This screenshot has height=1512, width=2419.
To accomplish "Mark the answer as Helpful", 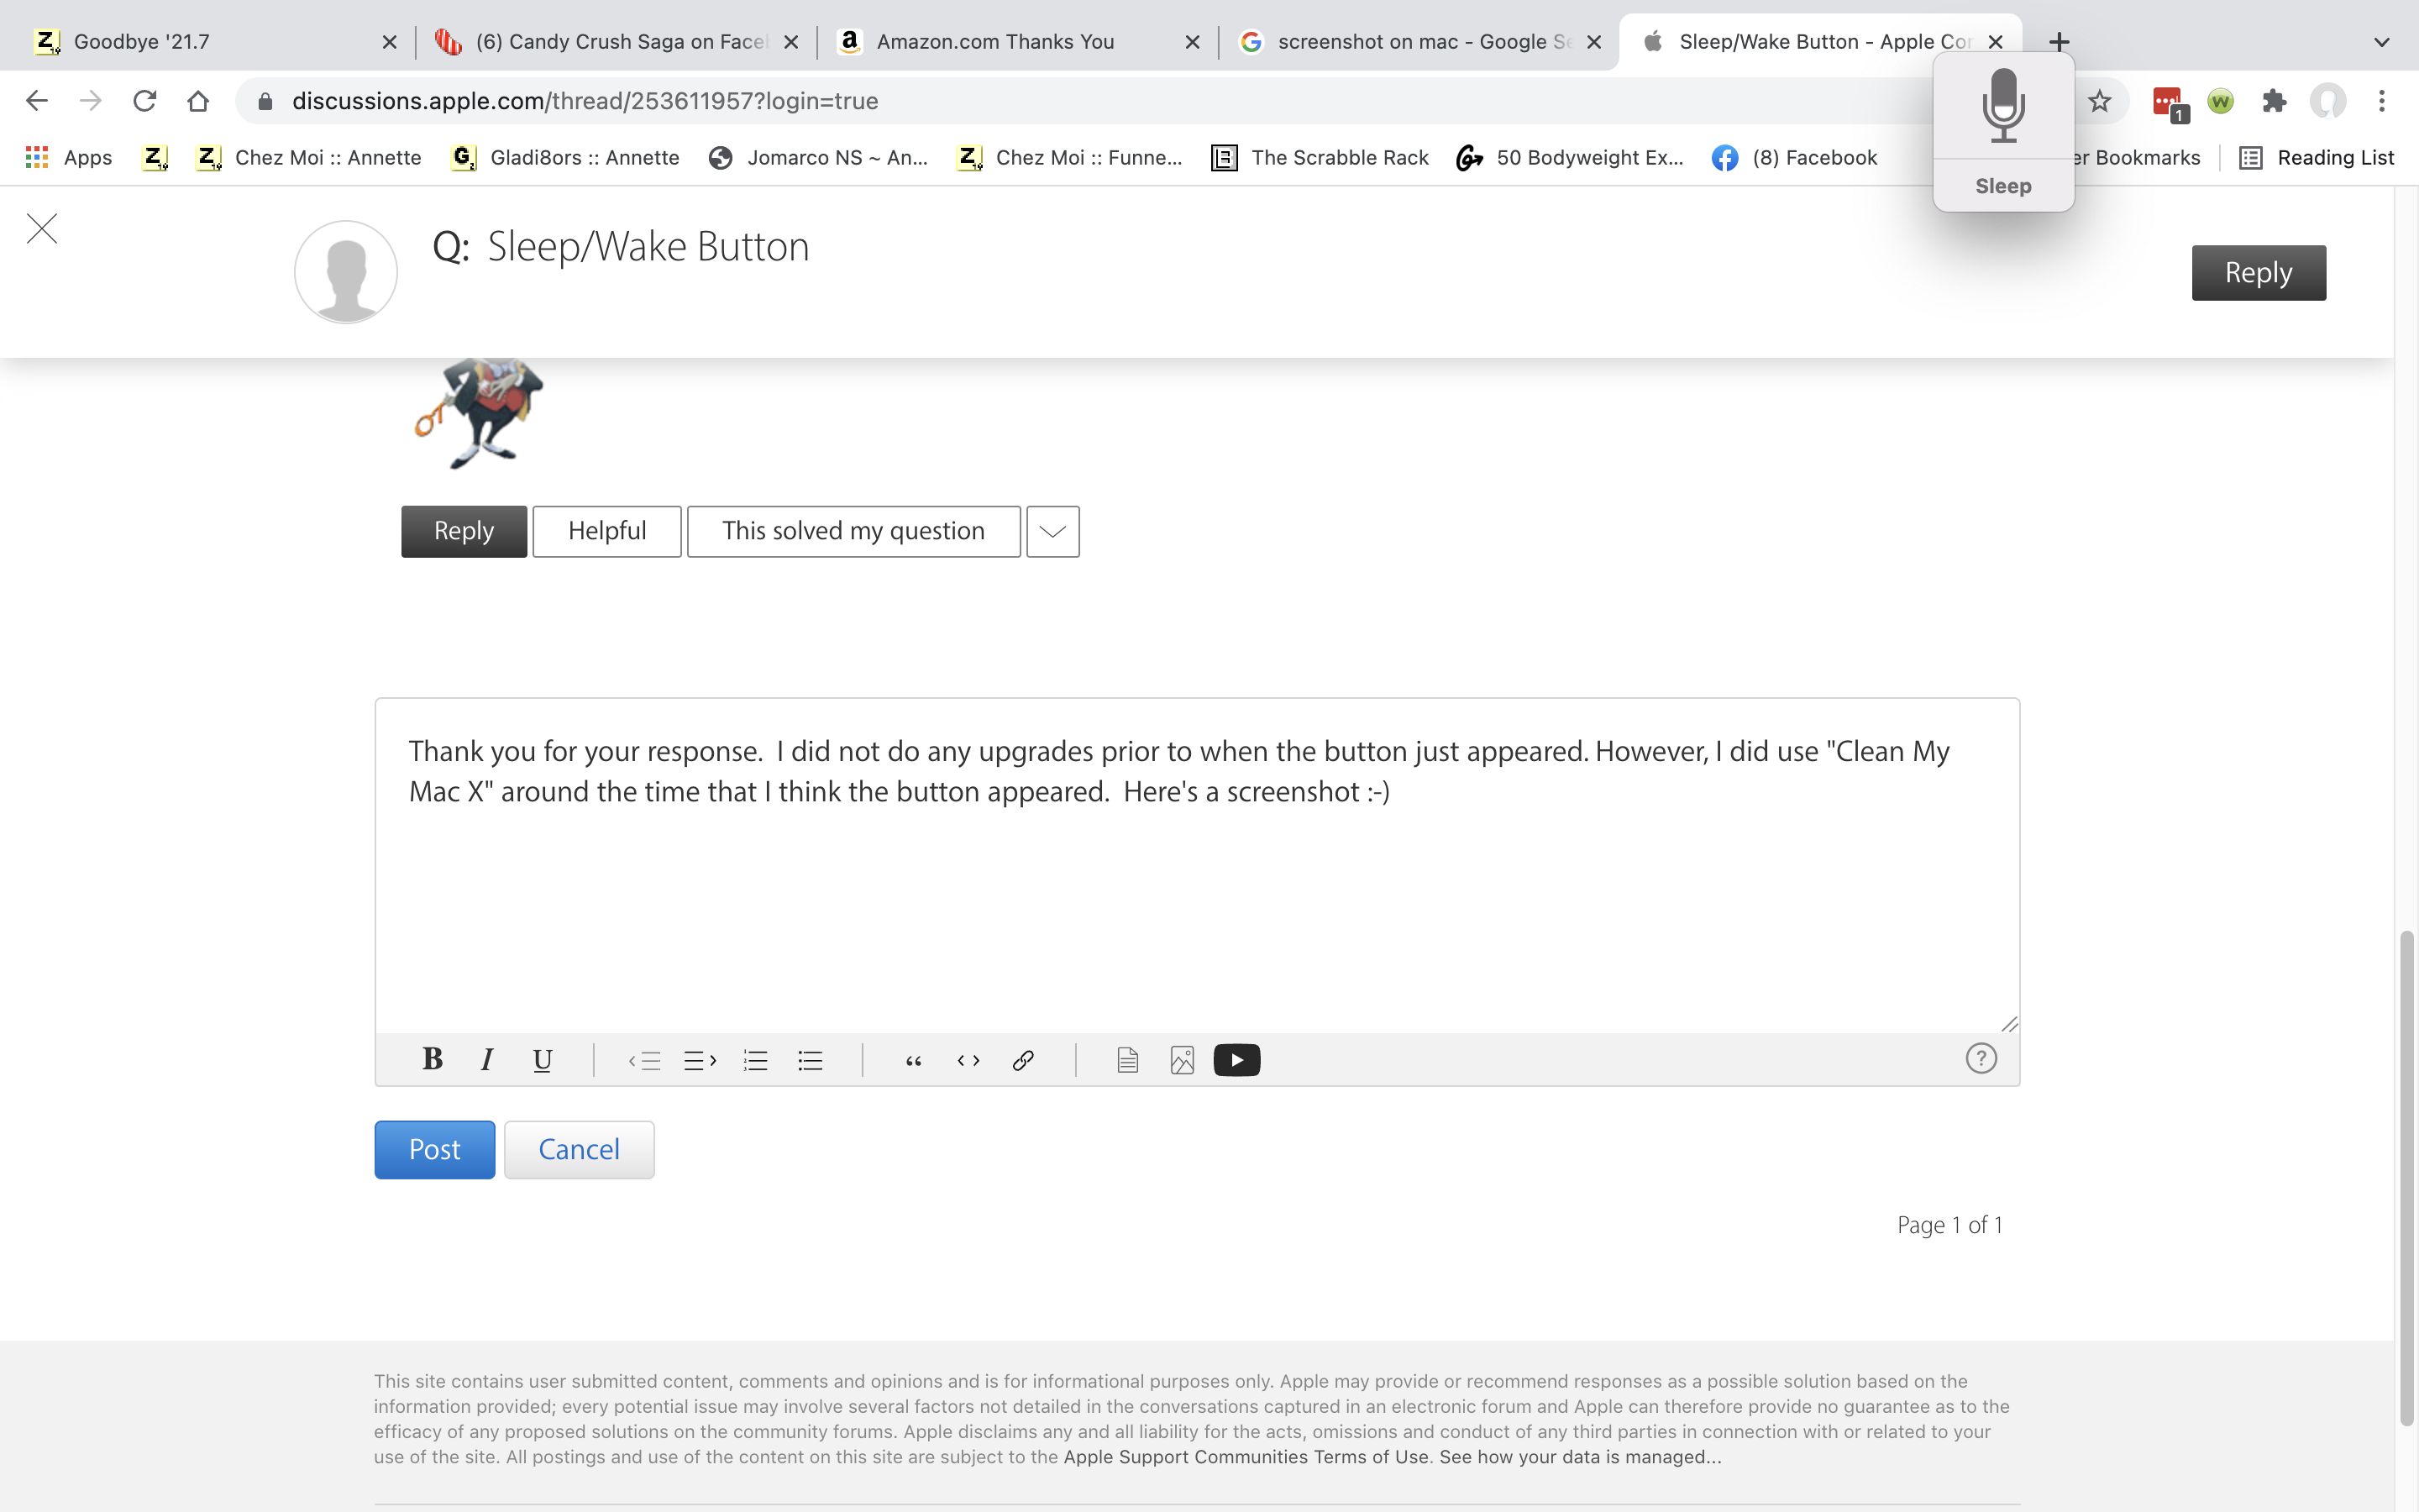I will 606,531.
